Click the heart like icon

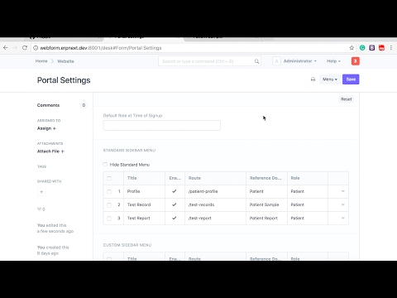click(39, 209)
